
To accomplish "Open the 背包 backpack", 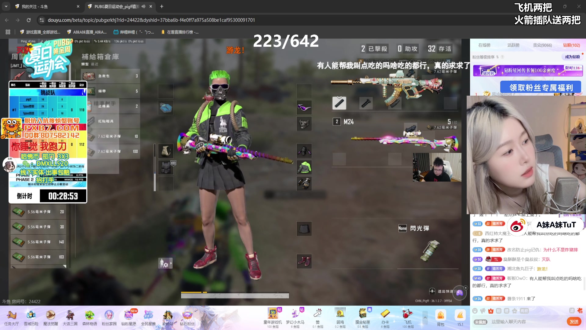I will pyautogui.click(x=441, y=318).
